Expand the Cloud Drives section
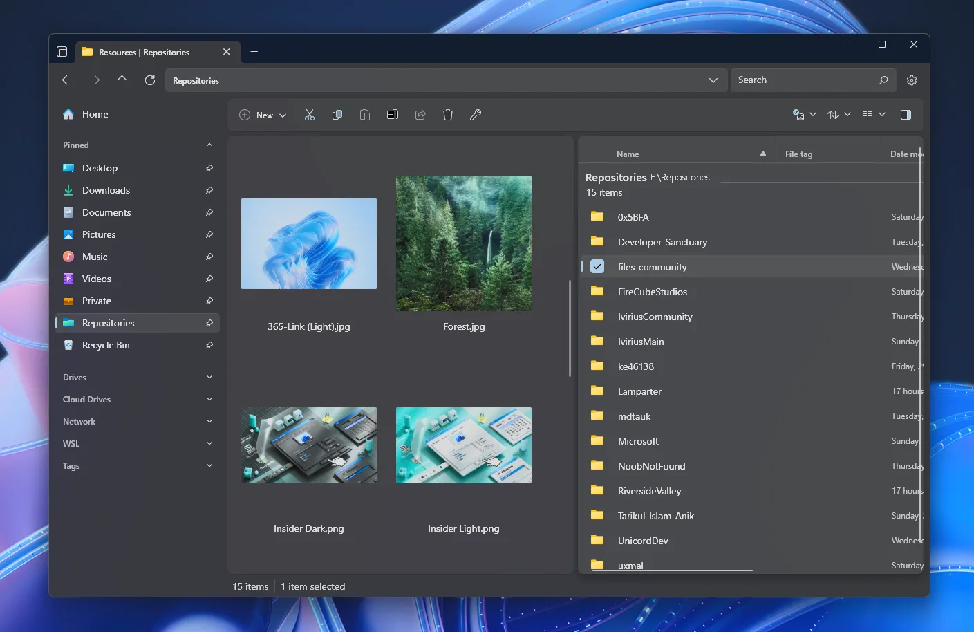This screenshot has width=974, height=632. click(209, 400)
